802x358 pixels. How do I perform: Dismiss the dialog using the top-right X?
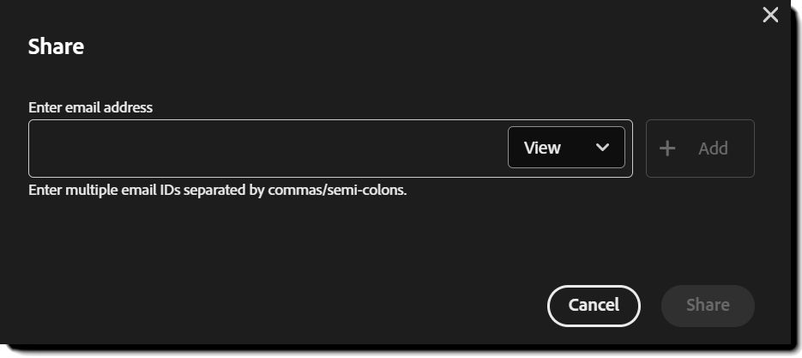click(770, 15)
